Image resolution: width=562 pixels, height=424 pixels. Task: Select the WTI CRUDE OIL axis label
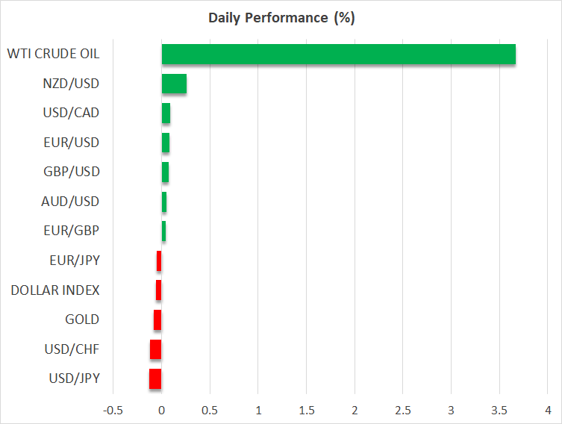coord(53,54)
